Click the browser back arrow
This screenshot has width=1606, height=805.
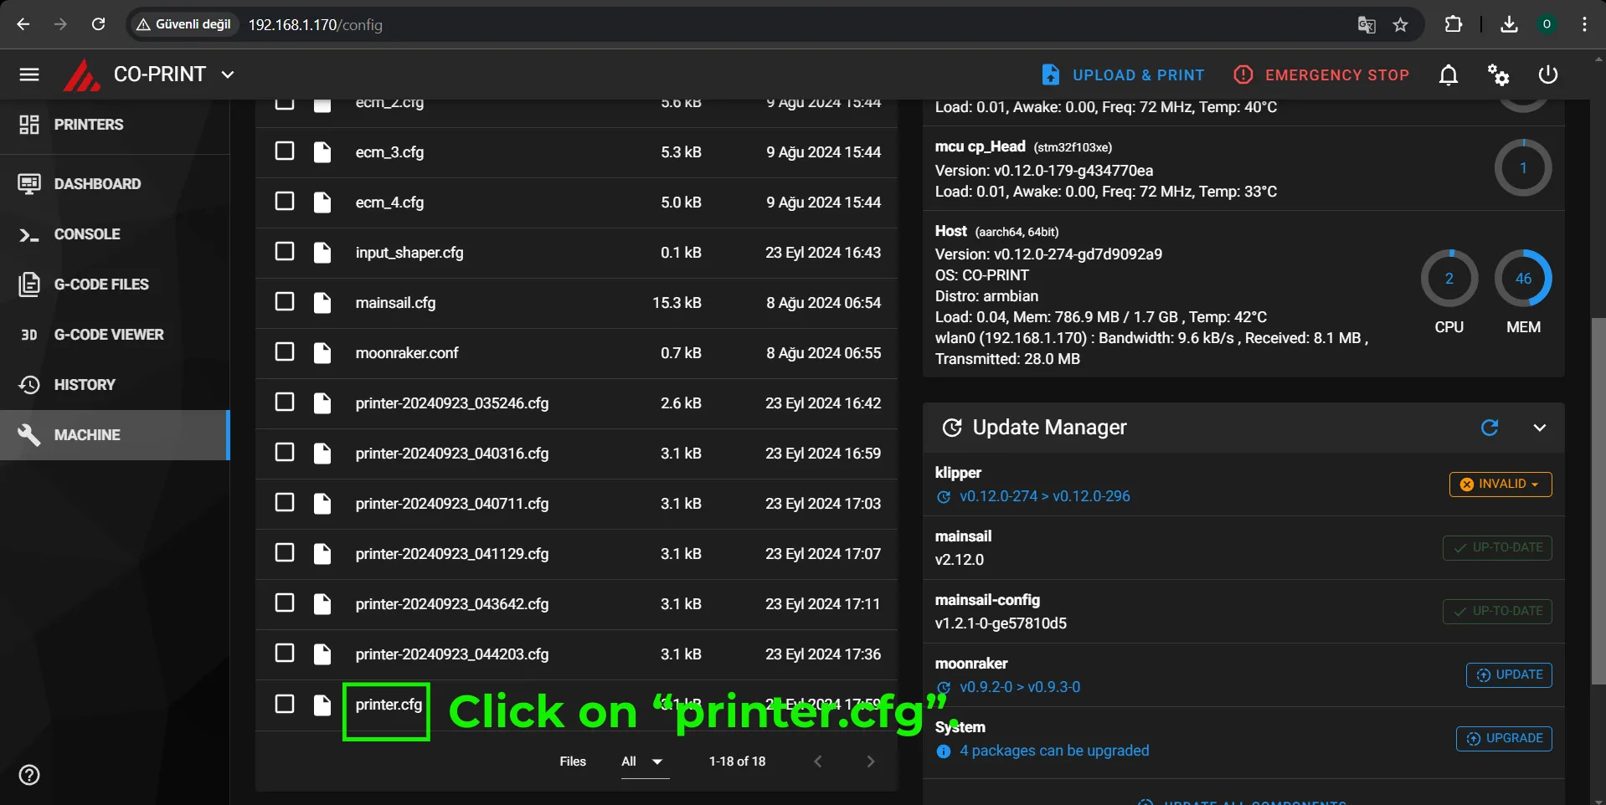click(x=23, y=24)
